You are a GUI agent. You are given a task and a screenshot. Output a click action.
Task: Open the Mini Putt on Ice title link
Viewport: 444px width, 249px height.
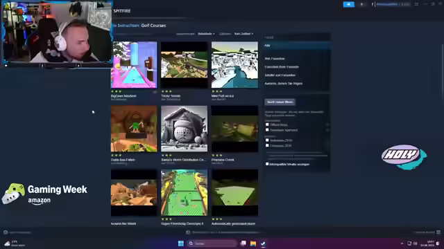pyautogui.click(x=223, y=96)
